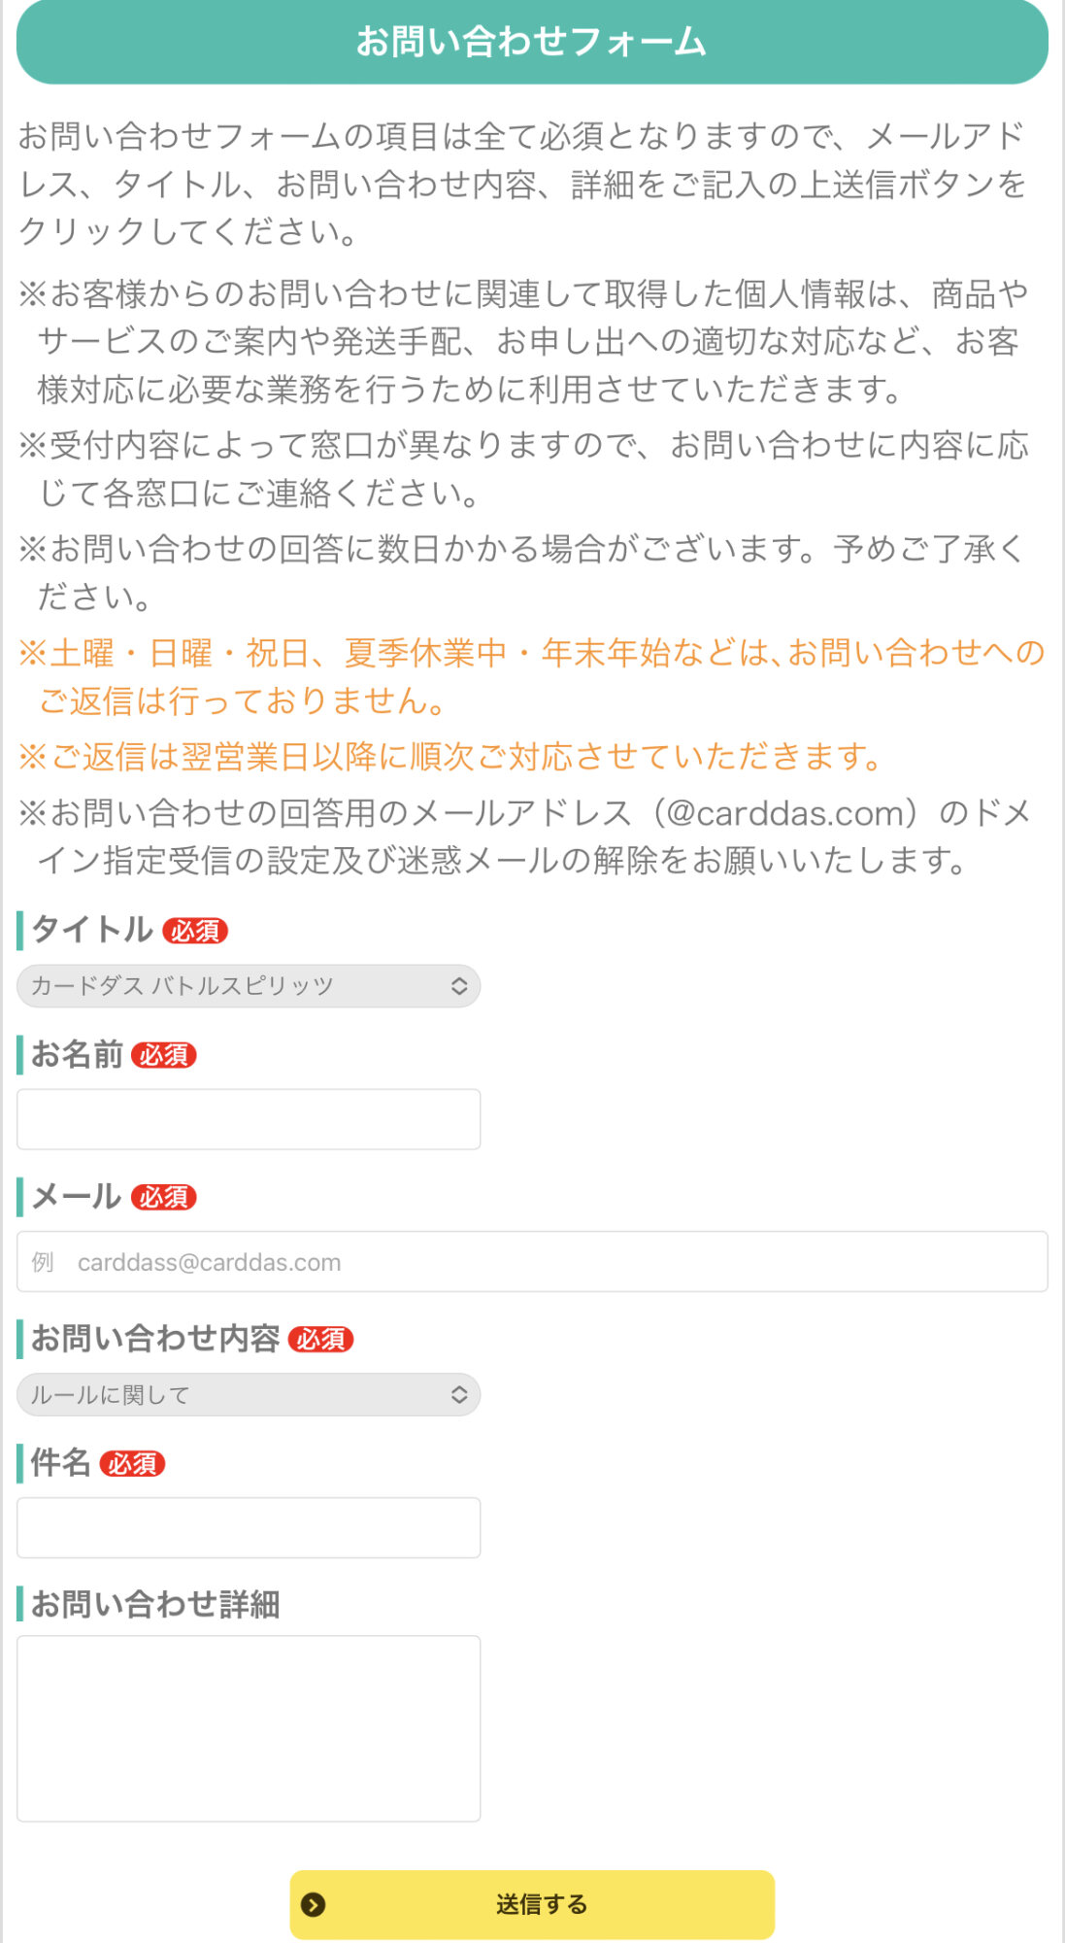Viewport: 1065px width, 1943px height.
Task: Click the up-down arrows on the ルールに関して select
Action: [x=459, y=1395]
